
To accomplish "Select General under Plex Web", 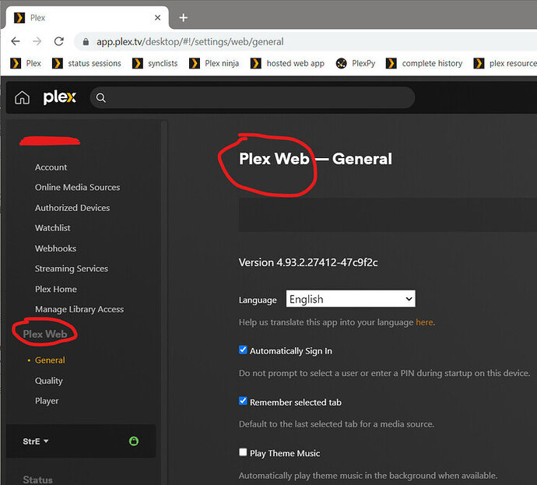I will 50,360.
